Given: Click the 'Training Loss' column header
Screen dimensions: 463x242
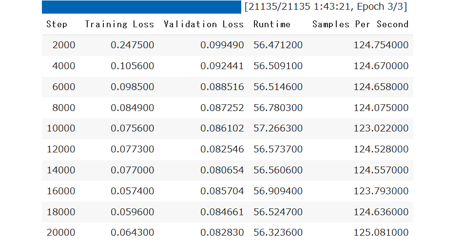Looking at the screenshot, I should point(119,24).
